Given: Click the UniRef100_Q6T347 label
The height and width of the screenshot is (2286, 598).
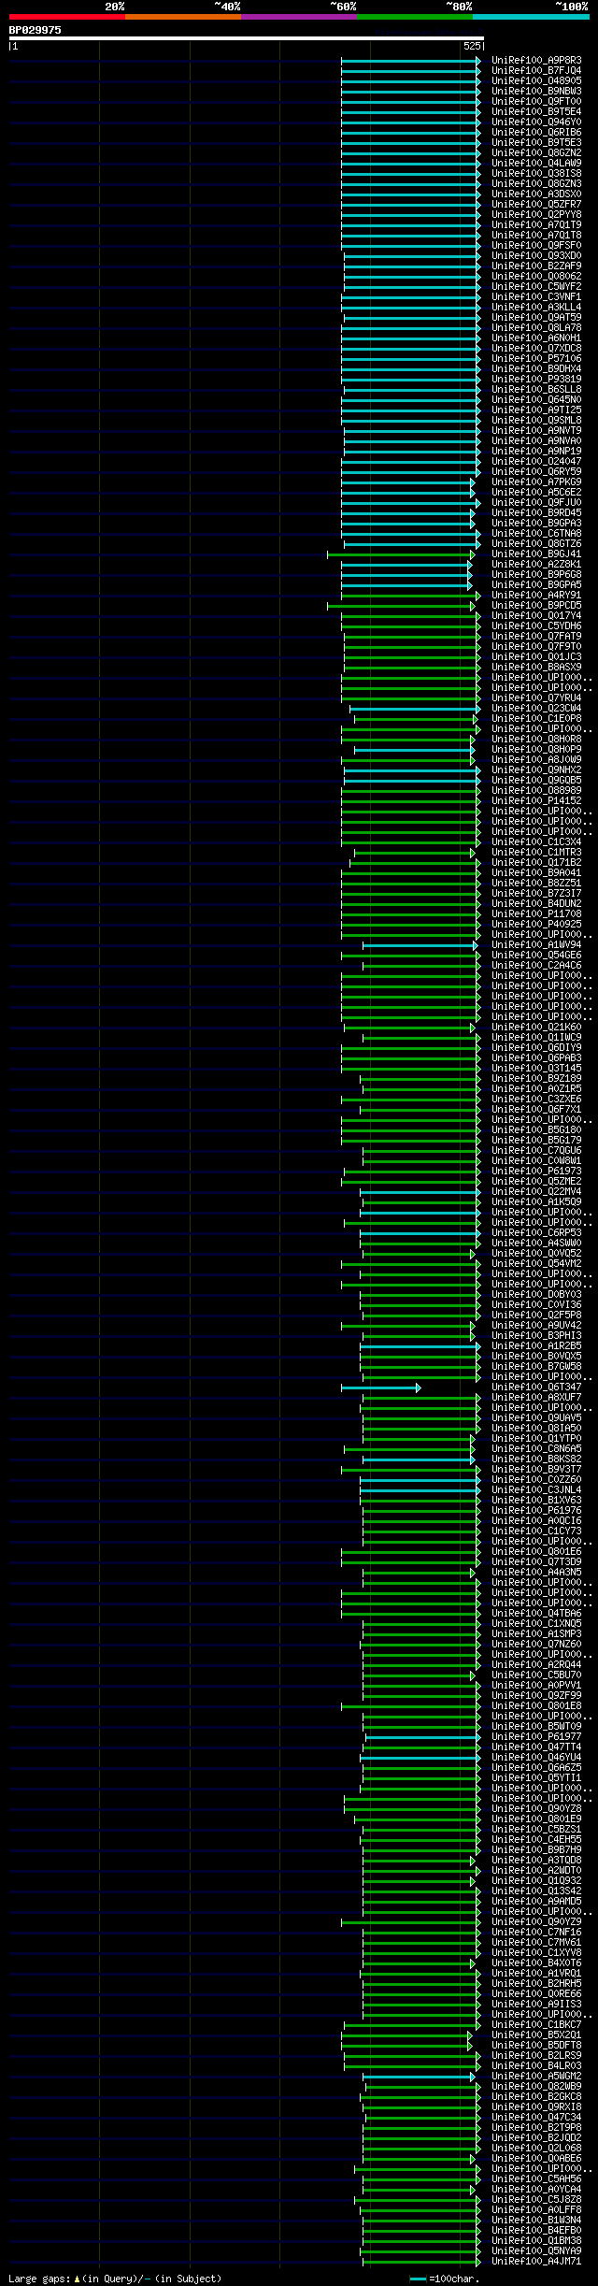Looking at the screenshot, I should (x=536, y=1387).
